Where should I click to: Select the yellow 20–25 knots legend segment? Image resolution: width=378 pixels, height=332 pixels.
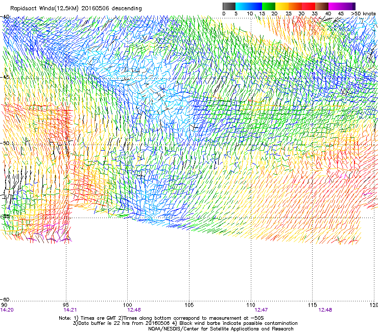click(282, 6)
